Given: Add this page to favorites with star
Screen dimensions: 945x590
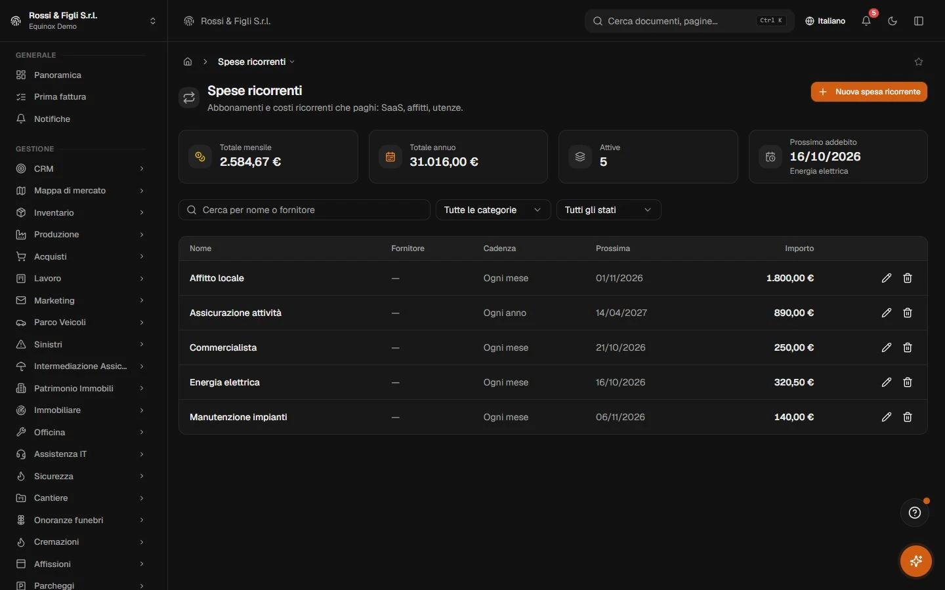Looking at the screenshot, I should point(919,62).
